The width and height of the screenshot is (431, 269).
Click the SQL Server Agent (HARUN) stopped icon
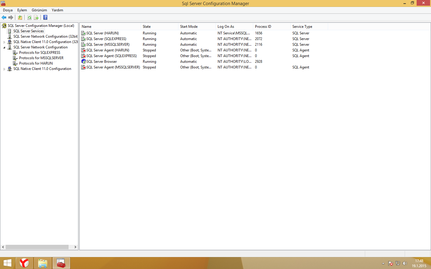coord(84,50)
